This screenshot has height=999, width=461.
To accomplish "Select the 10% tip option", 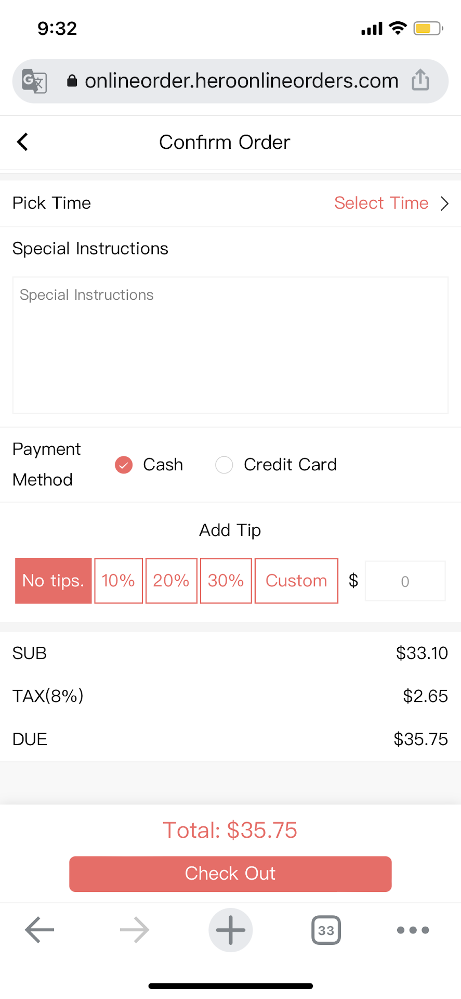I will pyautogui.click(x=118, y=581).
